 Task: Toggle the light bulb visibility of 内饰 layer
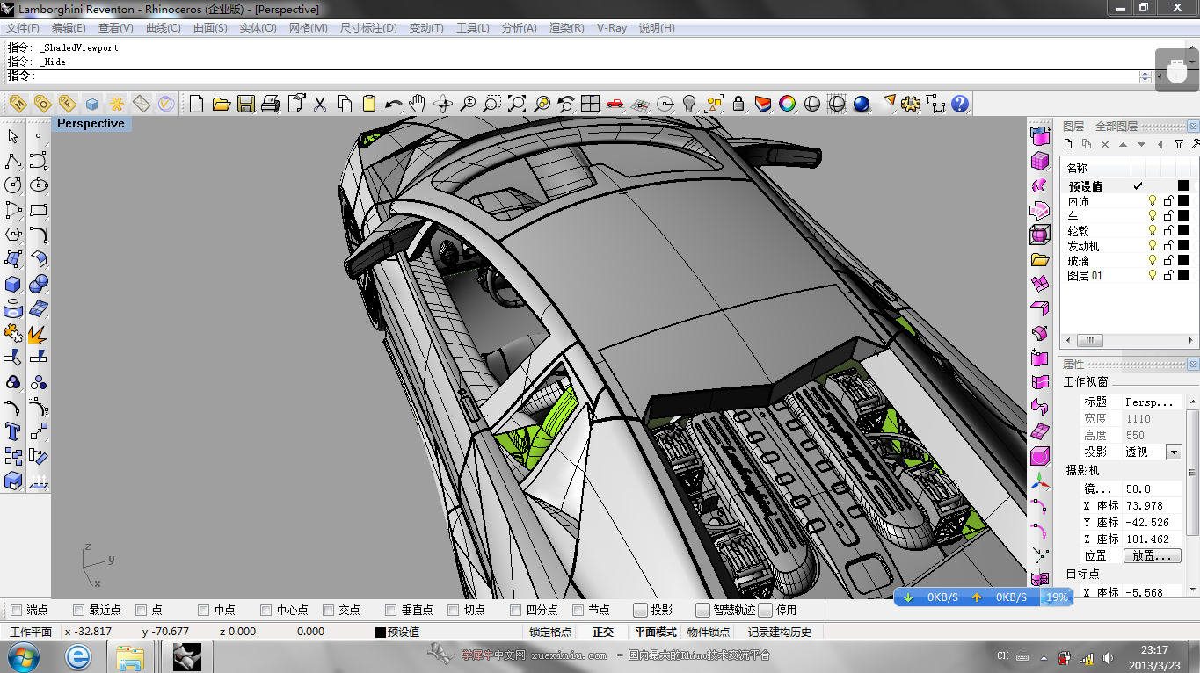[1153, 201]
